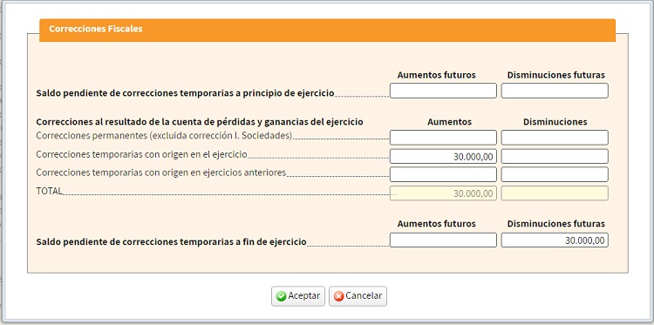Focus Aumentos futuros field for principio de ejercicio
This screenshot has width=654, height=325.
coord(443,91)
